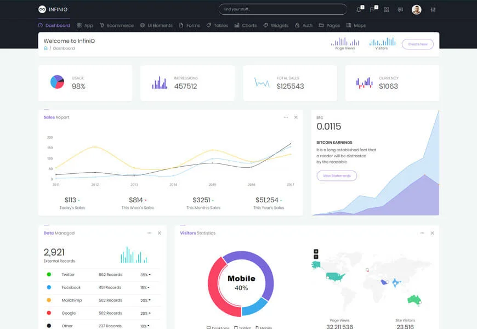Click the View Statements button
Image resolution: width=477 pixels, height=329 pixels.
pyautogui.click(x=337, y=175)
